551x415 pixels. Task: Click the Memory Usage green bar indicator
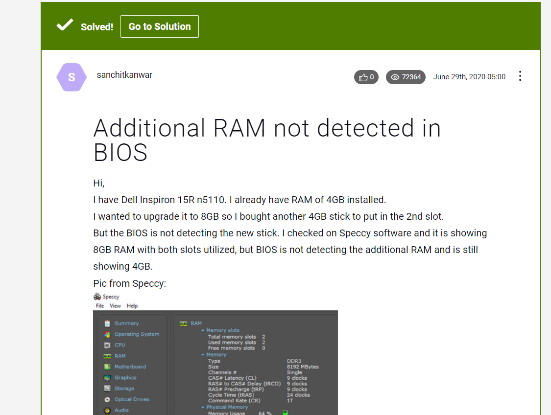point(286,413)
